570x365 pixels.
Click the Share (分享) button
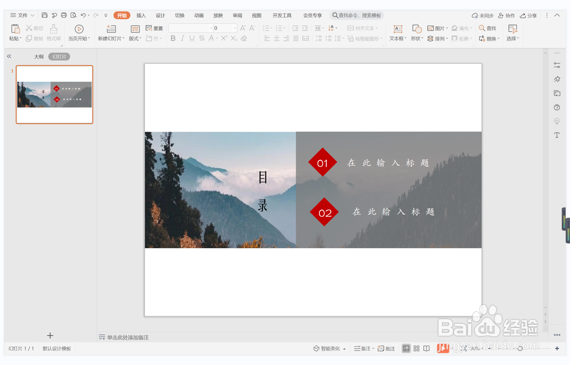(x=528, y=15)
